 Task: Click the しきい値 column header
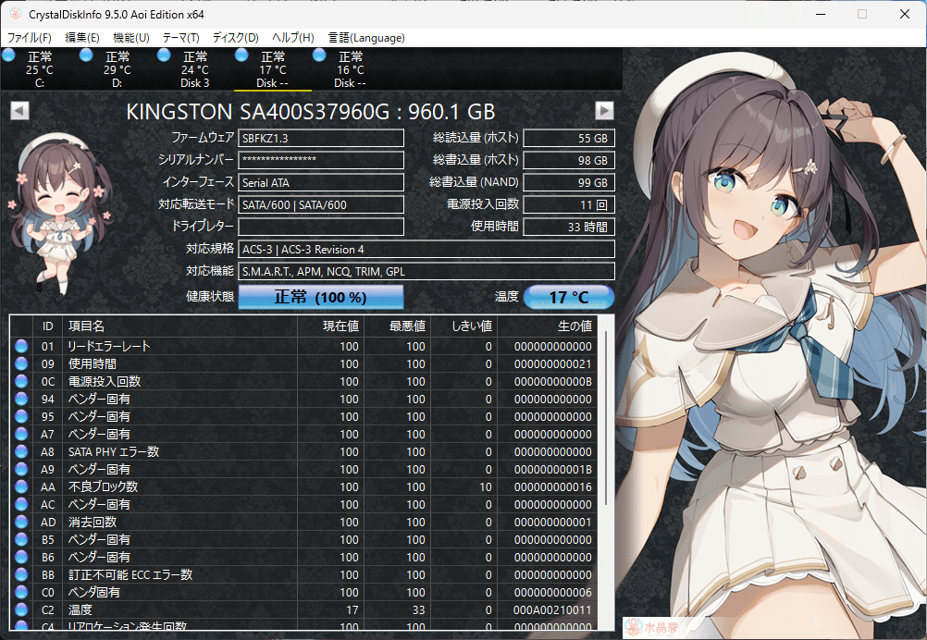pos(464,326)
